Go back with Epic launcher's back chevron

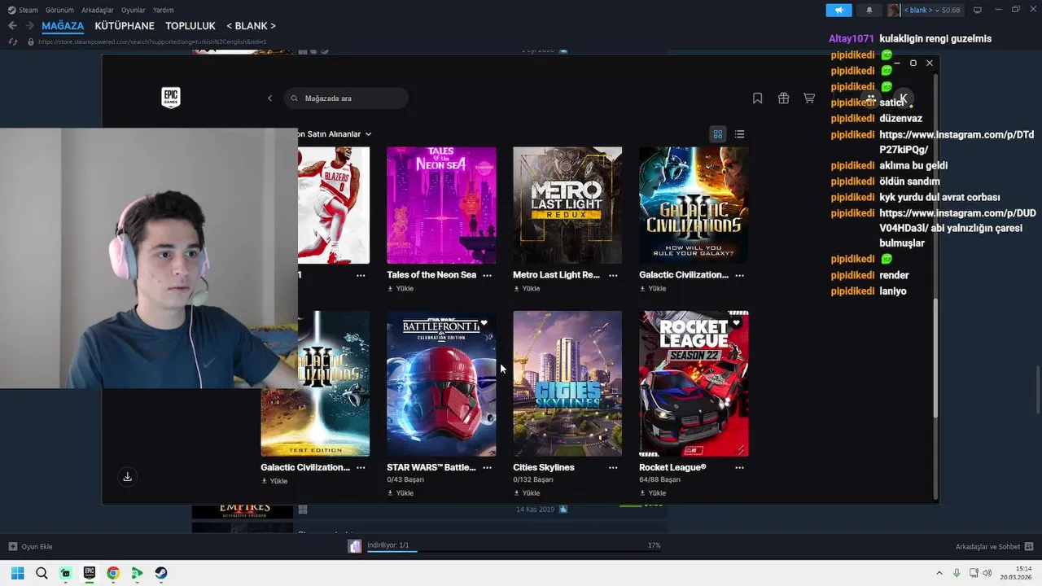pos(269,98)
